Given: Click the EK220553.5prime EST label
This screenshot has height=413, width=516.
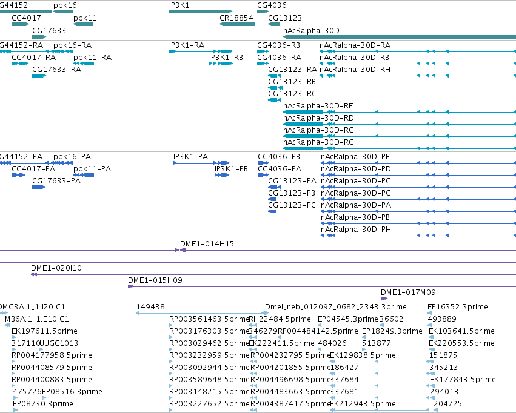Looking at the screenshot, I should click(461, 343).
